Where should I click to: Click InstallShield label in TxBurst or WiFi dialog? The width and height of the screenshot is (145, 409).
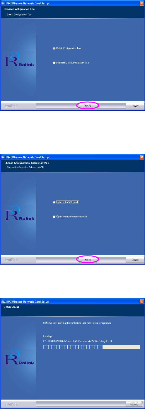coord(11,260)
